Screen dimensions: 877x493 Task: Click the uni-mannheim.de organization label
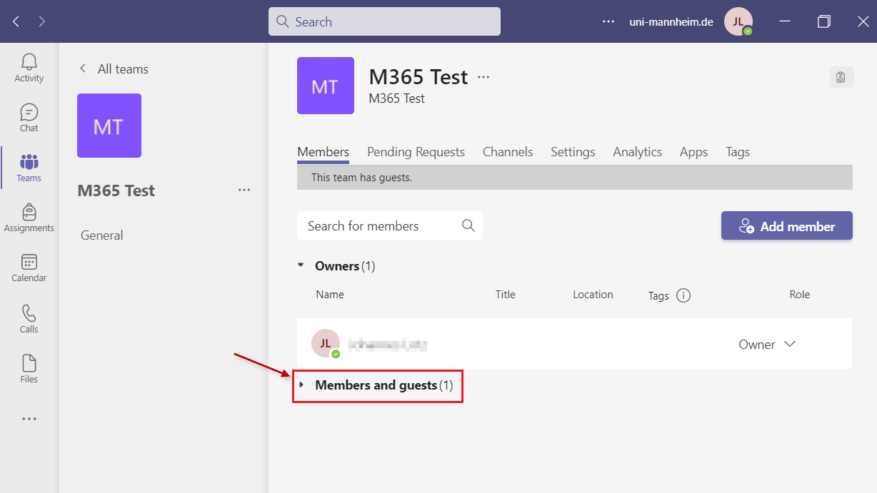[671, 22]
